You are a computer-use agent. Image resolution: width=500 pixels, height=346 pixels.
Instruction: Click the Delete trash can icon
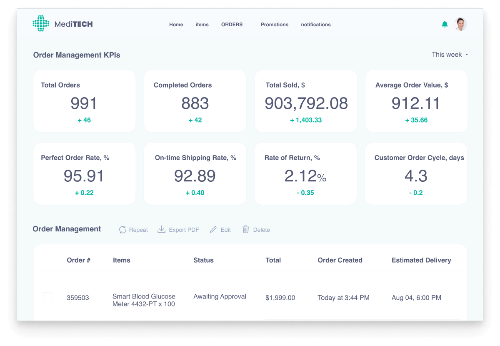click(x=246, y=230)
